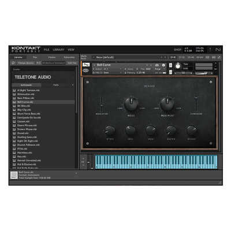Toggle the A-Z library sorting button
This screenshot has height=231, width=231.
(x=39, y=63)
